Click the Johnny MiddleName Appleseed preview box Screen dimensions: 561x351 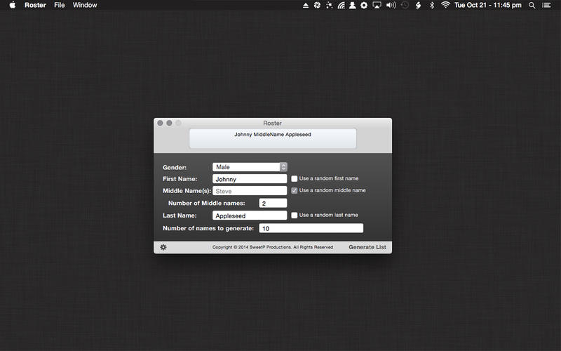point(273,138)
